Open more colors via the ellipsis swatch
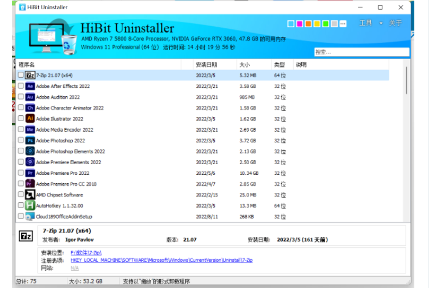 click(343, 24)
